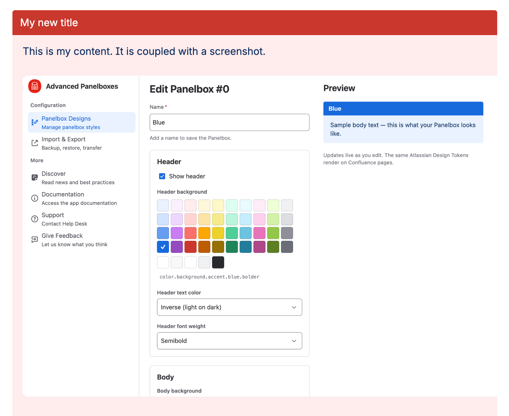Image resolution: width=509 pixels, height=416 pixels.
Task: Click the Advanced Panelboxes red logo icon
Action: point(35,86)
